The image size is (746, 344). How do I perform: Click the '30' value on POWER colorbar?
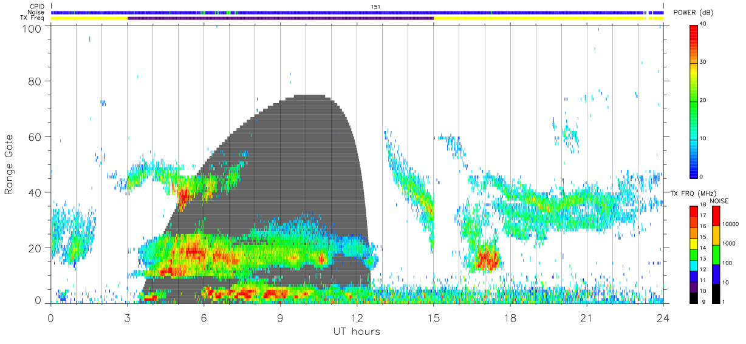point(703,62)
